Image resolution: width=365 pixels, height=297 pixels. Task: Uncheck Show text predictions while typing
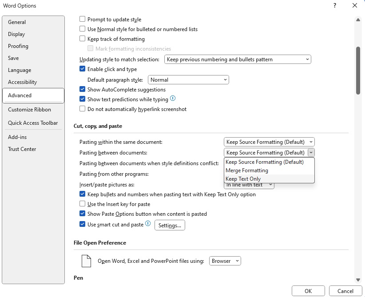(83, 99)
